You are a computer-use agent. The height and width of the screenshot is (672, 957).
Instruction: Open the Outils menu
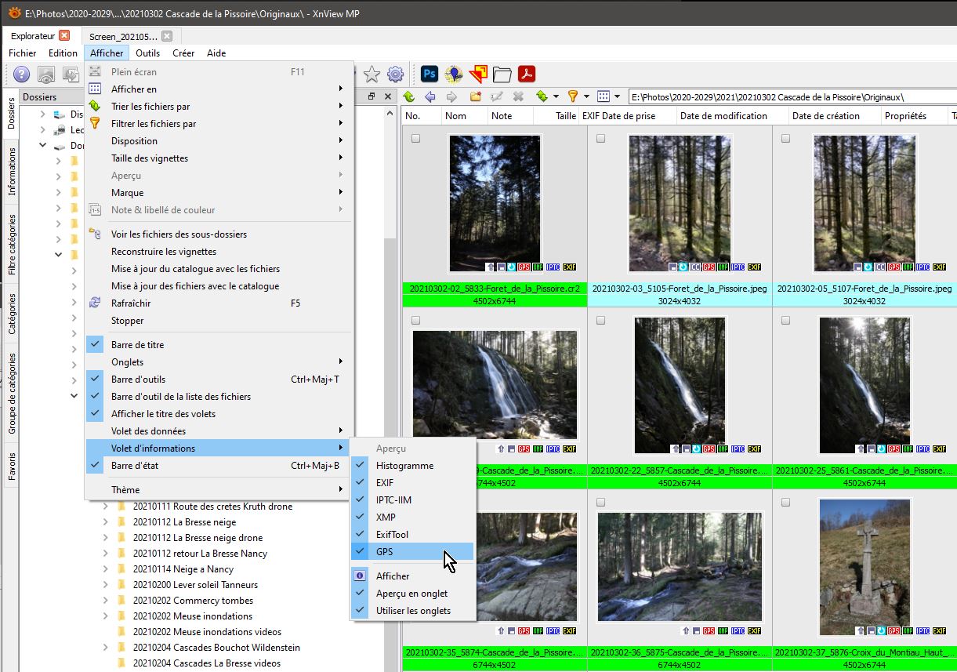[147, 53]
